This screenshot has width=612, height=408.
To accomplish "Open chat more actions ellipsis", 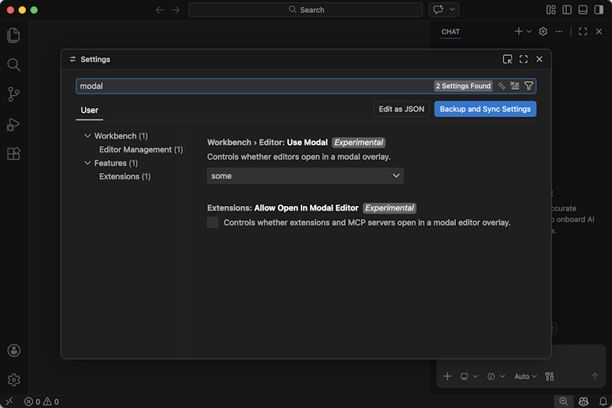I will pos(559,31).
